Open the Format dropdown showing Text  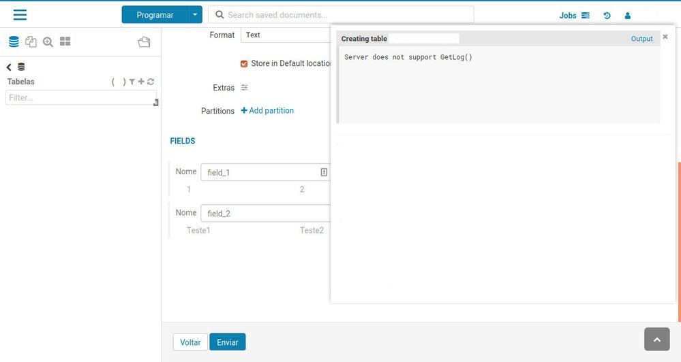(x=286, y=35)
